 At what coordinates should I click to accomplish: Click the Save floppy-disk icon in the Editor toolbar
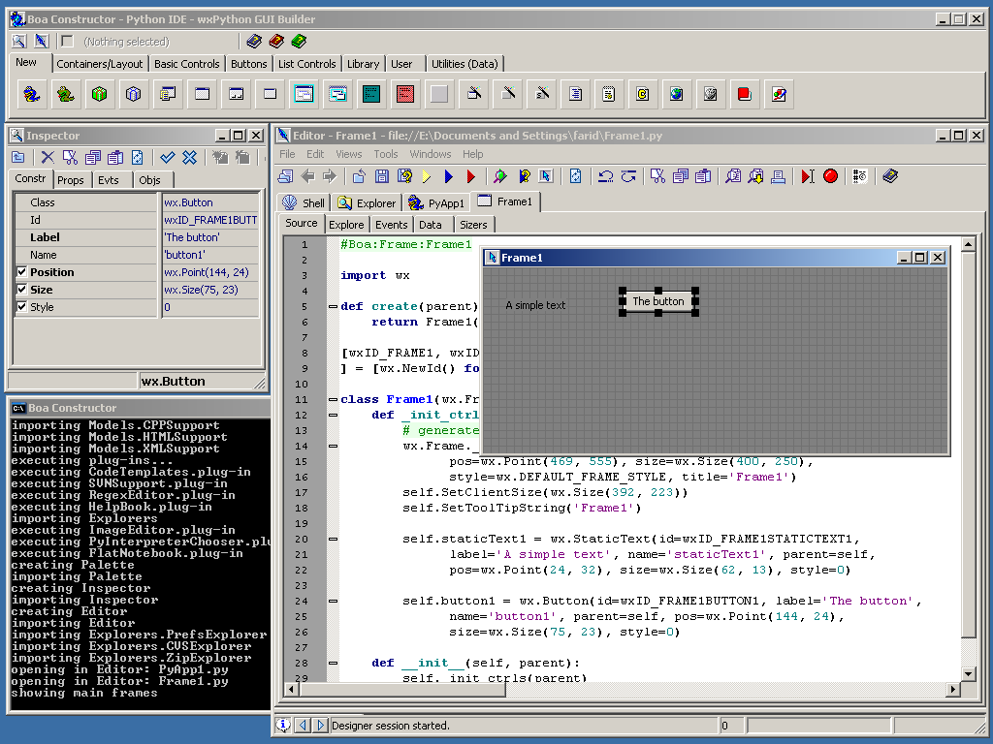(382, 176)
